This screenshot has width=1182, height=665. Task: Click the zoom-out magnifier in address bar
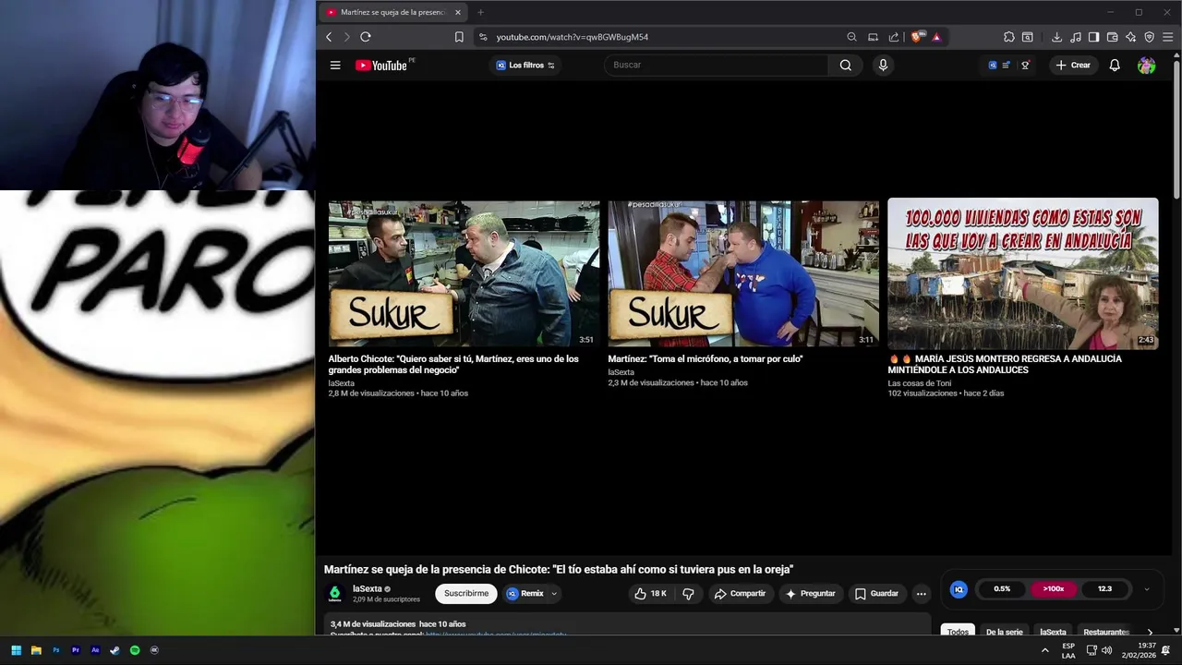tap(851, 37)
